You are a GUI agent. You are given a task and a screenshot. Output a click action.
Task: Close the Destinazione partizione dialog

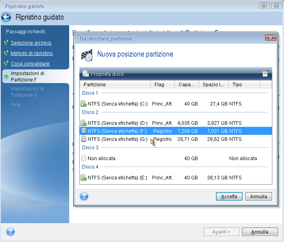pos(270,38)
